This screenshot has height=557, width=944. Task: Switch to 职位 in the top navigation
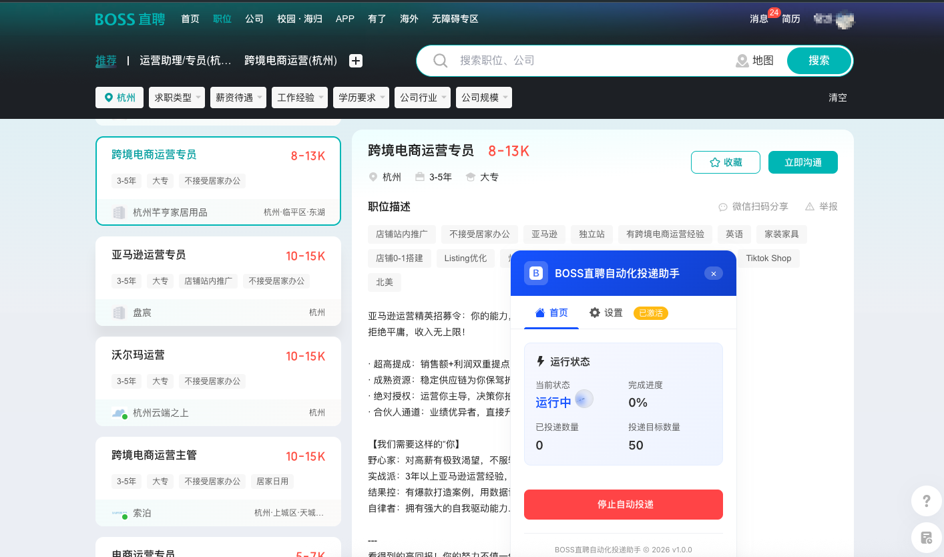point(222,19)
